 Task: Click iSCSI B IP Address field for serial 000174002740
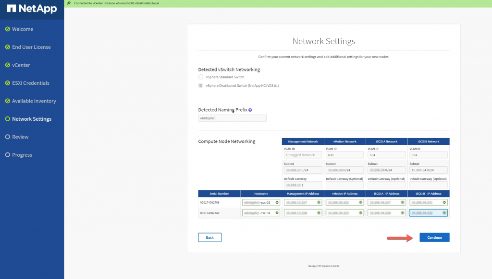pyautogui.click(x=428, y=213)
